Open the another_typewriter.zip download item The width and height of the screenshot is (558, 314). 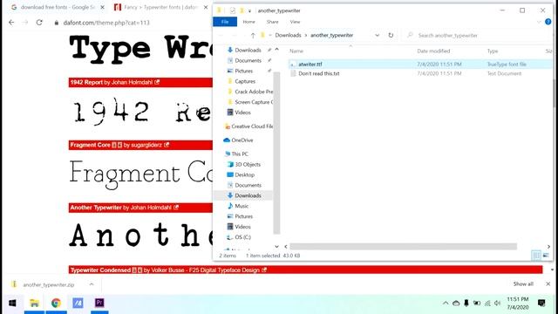[49, 284]
